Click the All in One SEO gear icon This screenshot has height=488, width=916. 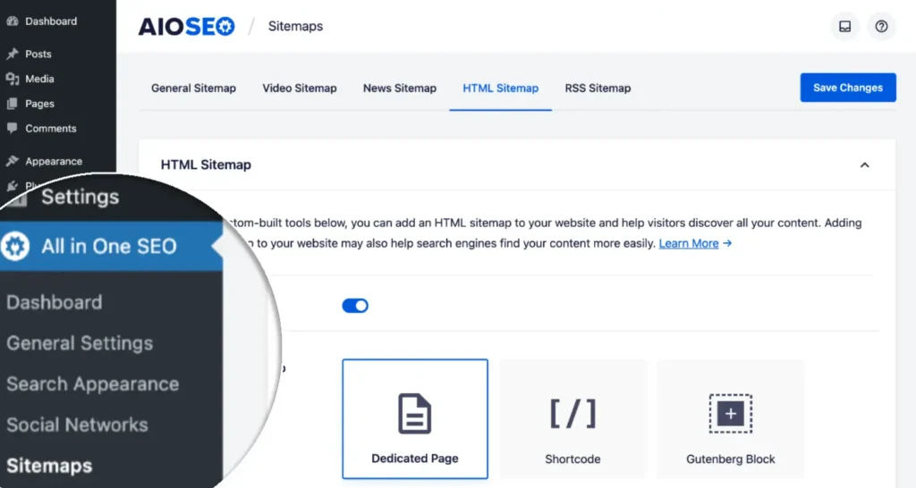tap(15, 247)
